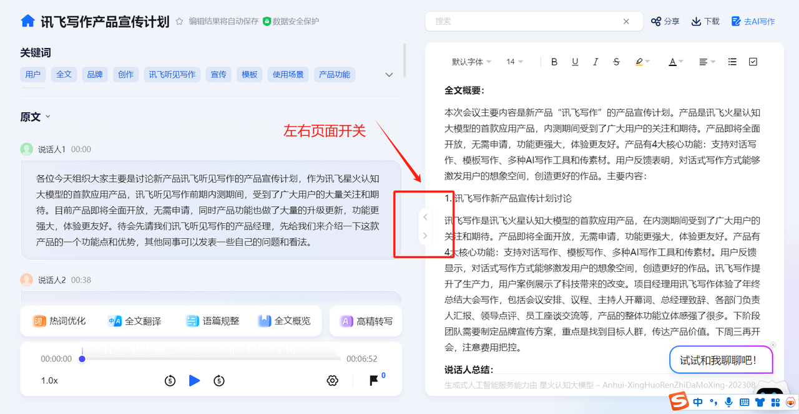Skip forward 5 seconds
Image resolution: width=799 pixels, height=414 pixels.
[x=218, y=380]
